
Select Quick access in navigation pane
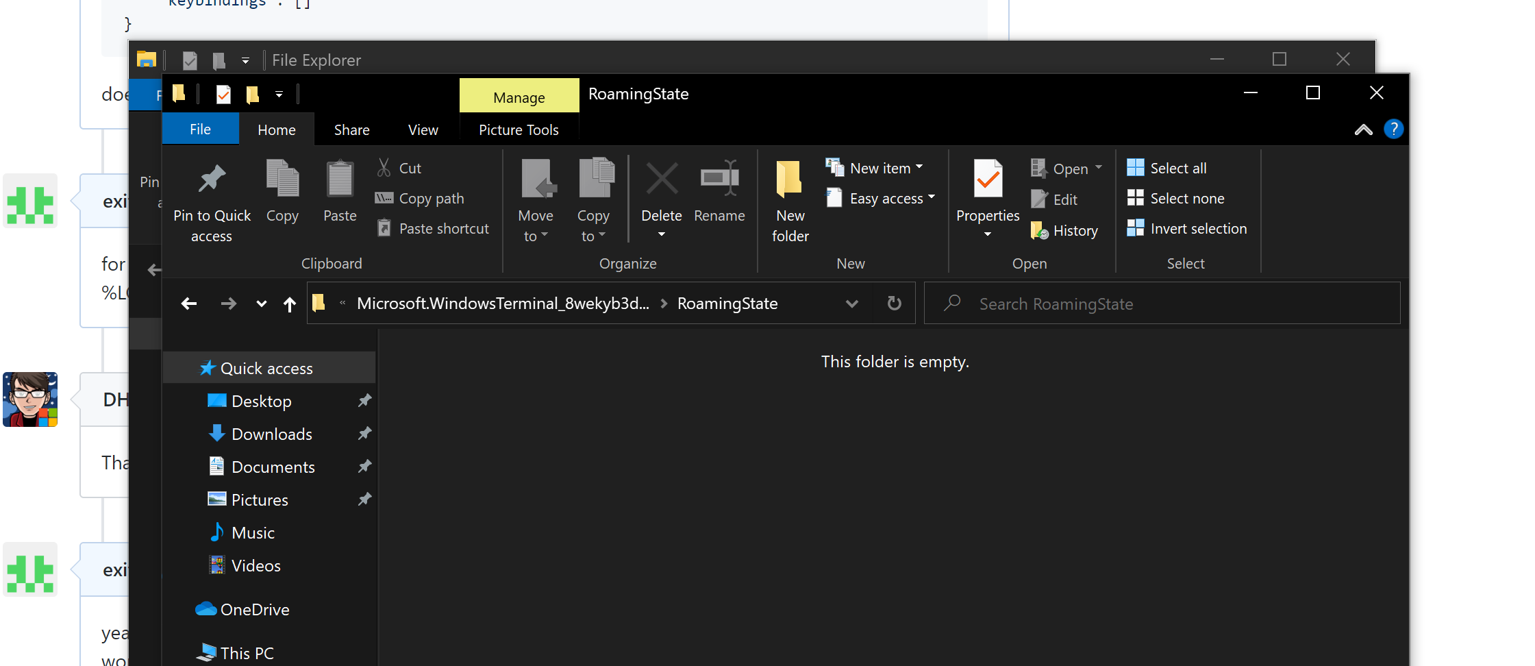pos(269,368)
